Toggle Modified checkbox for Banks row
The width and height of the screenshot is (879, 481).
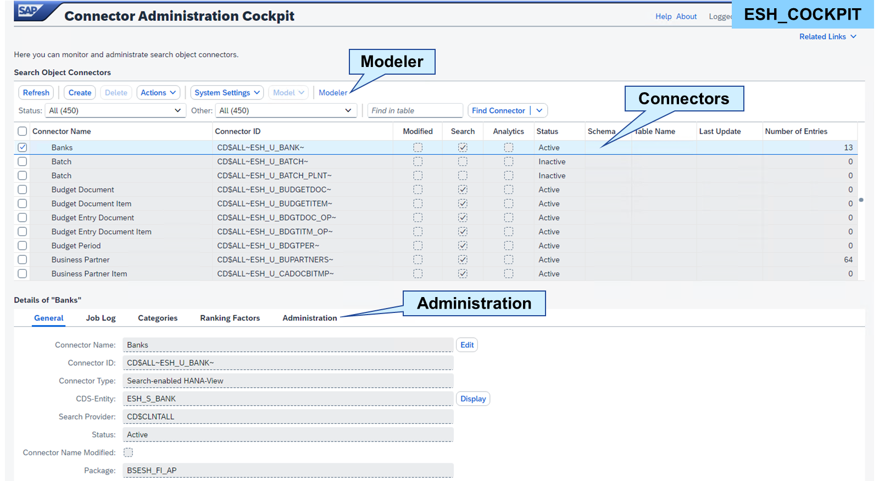pyautogui.click(x=418, y=147)
